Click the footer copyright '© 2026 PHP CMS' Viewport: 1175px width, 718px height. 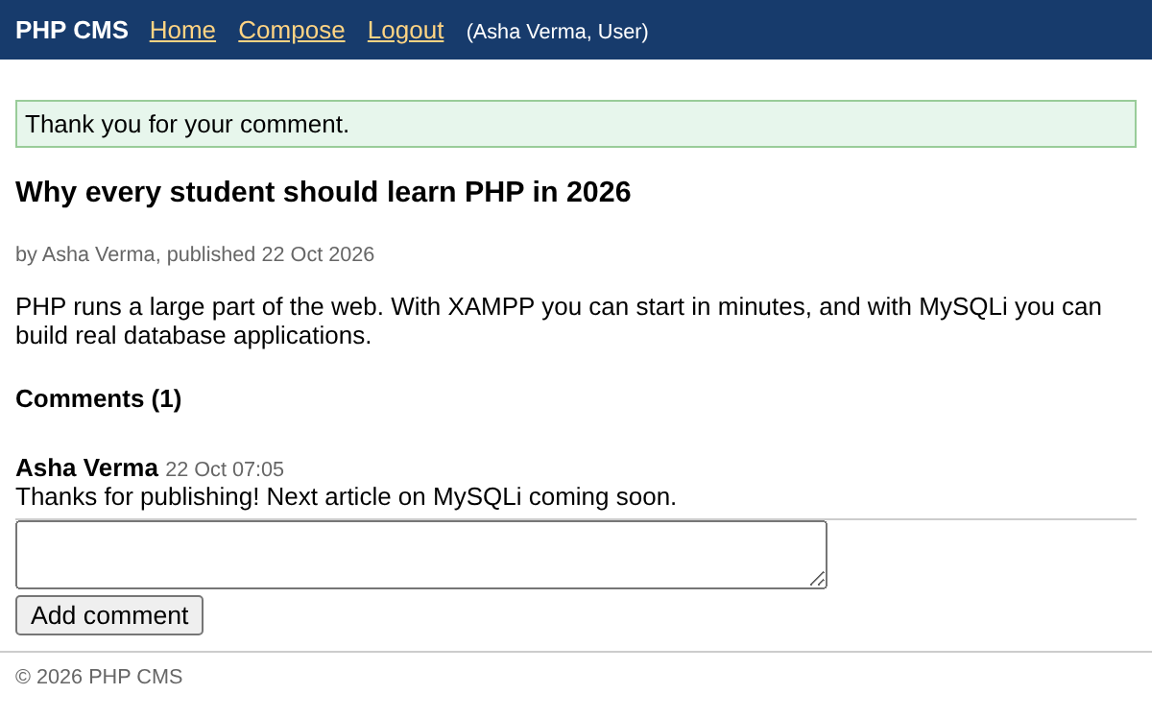point(99,677)
